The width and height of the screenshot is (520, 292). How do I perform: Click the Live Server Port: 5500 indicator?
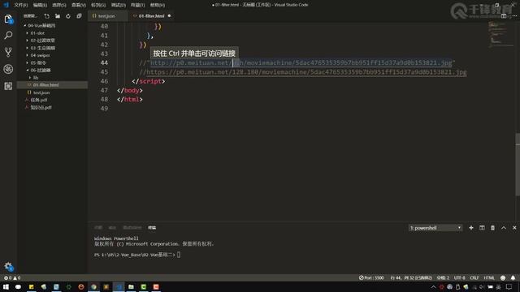[371, 277]
